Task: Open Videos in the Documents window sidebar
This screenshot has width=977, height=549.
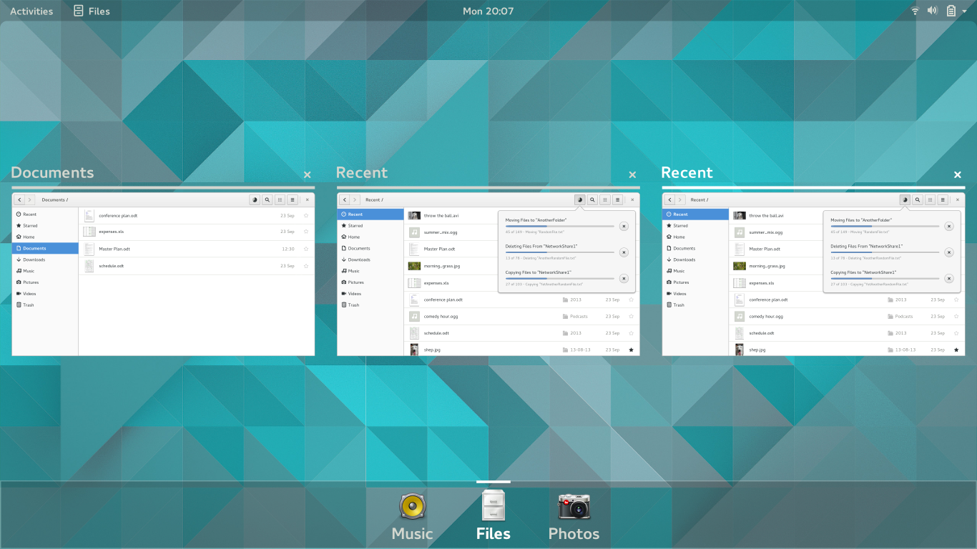Action: click(45, 294)
